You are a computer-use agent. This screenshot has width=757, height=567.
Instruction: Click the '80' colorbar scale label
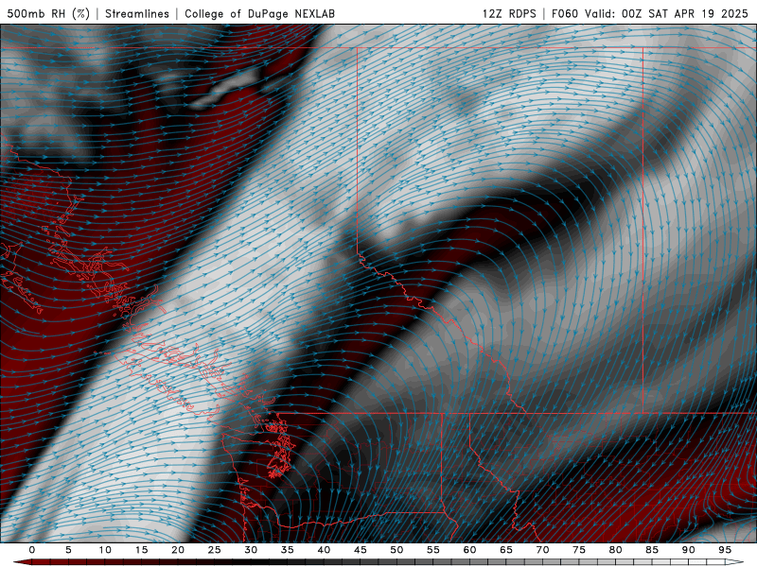[x=616, y=550]
